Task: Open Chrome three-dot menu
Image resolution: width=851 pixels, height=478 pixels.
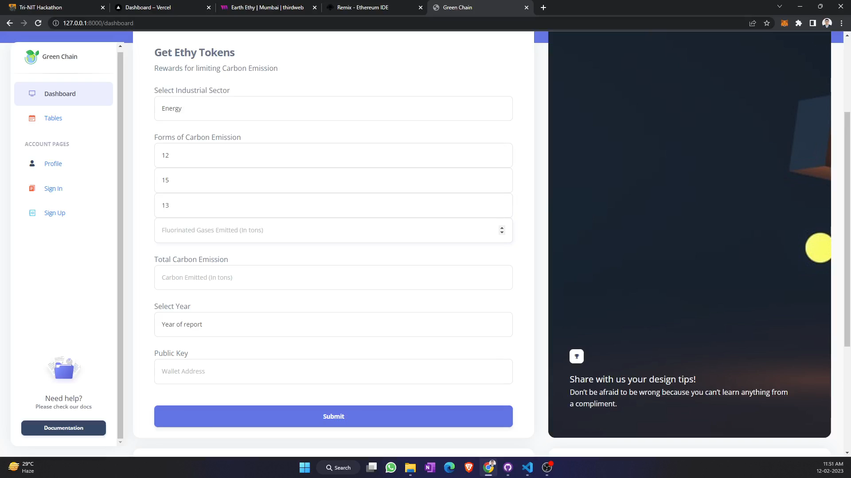Action: click(x=841, y=23)
